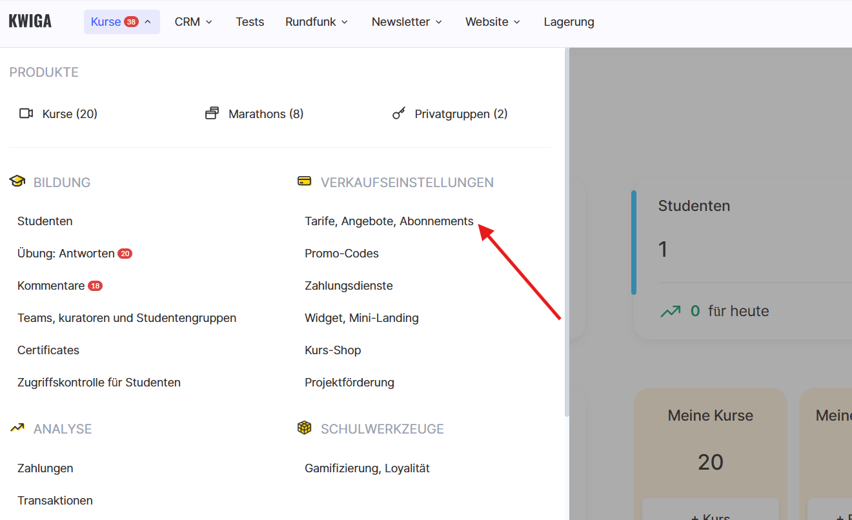This screenshot has width=852, height=520.
Task: Click the "0 für heute" text
Action: (729, 311)
